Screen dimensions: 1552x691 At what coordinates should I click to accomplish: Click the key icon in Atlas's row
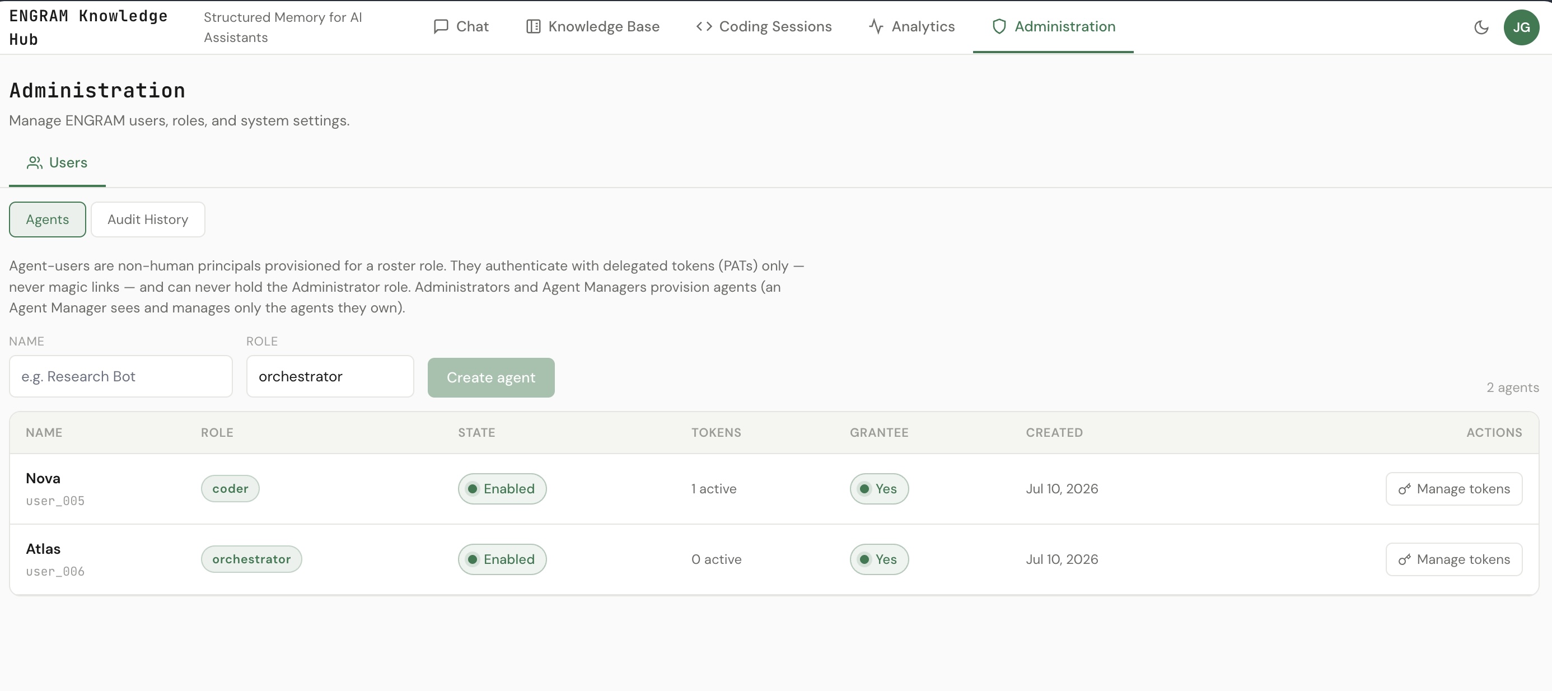click(1404, 559)
